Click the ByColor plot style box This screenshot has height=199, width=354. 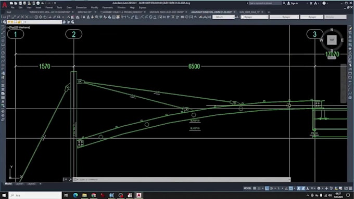(335, 17)
